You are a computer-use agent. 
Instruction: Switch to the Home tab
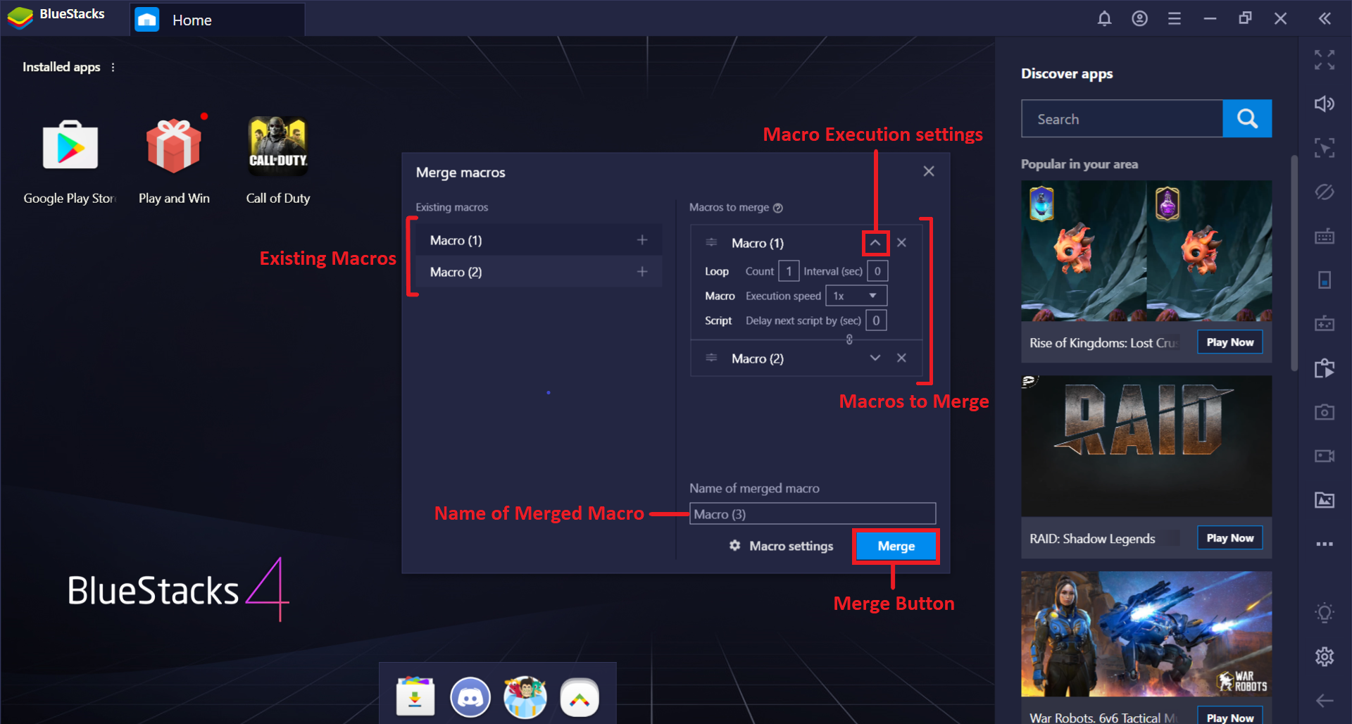[x=218, y=20]
